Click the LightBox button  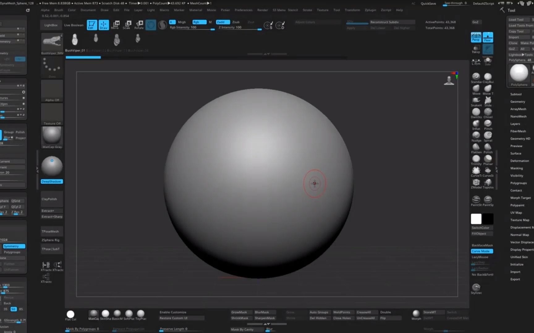[x=51, y=25]
